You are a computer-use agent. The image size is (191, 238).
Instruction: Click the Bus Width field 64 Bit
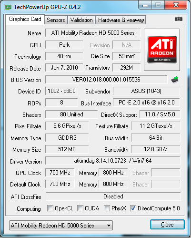(156, 138)
